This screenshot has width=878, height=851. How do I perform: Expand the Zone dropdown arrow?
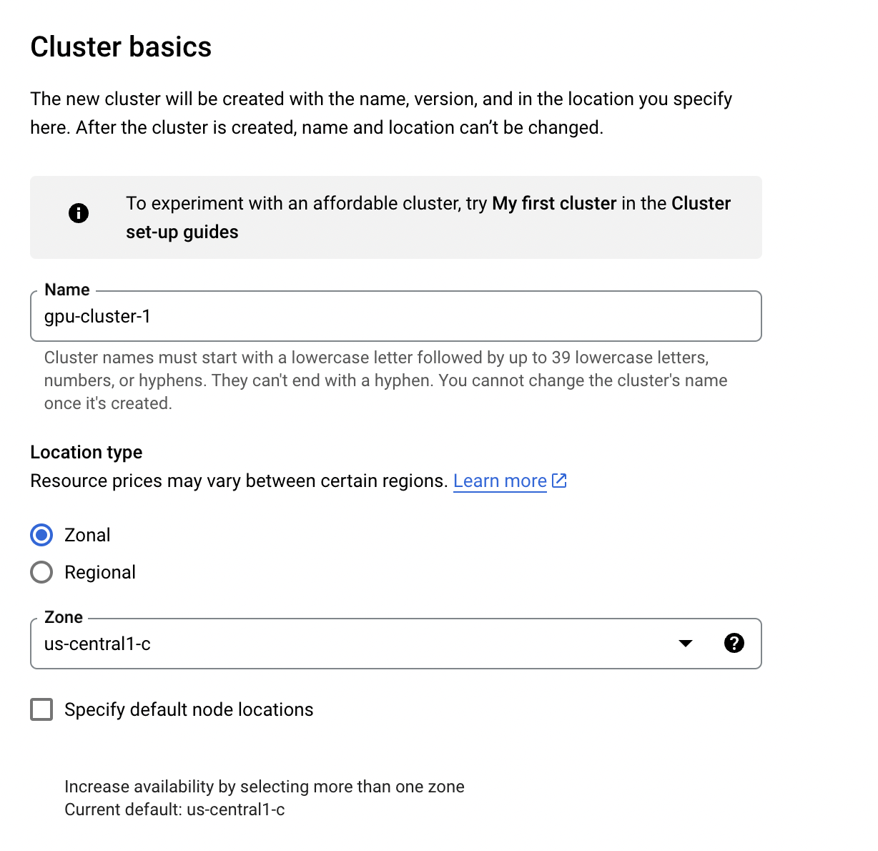(686, 644)
